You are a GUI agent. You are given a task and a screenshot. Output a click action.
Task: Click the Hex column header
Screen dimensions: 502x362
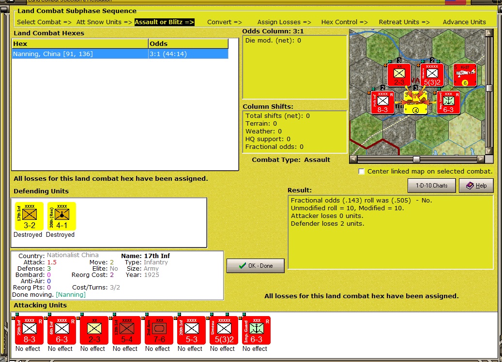pos(80,44)
